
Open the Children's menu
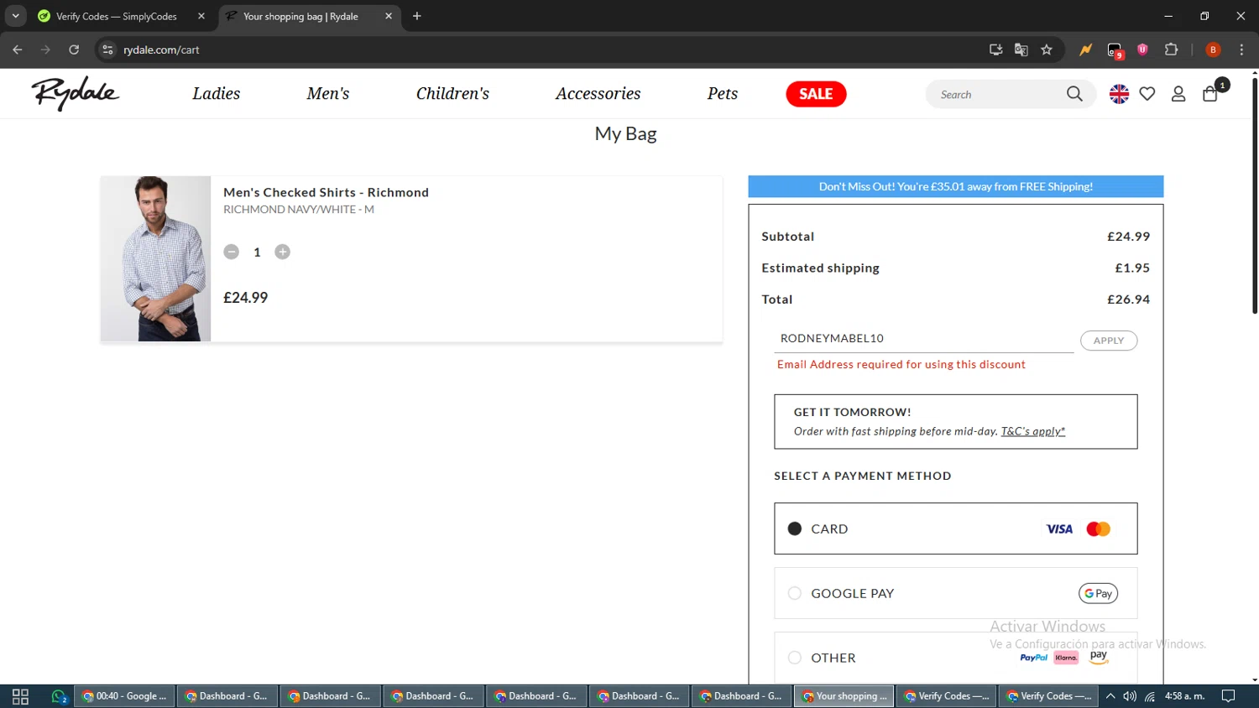point(452,93)
